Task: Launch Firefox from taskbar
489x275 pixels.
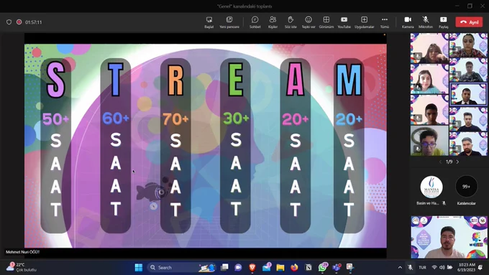Action: (294, 267)
